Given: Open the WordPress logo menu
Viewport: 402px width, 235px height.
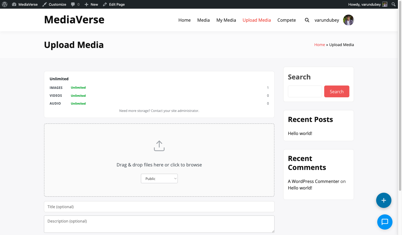Looking at the screenshot, I should coord(4,4).
